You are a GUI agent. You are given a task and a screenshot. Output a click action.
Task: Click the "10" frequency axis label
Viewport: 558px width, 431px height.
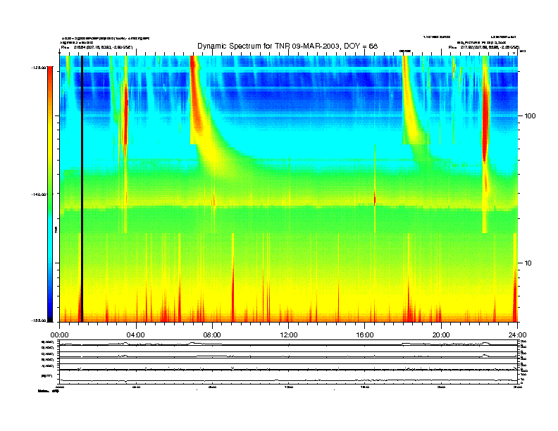point(528,263)
